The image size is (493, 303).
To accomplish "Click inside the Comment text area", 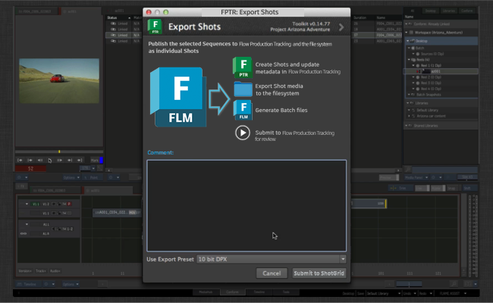I will [x=246, y=206].
